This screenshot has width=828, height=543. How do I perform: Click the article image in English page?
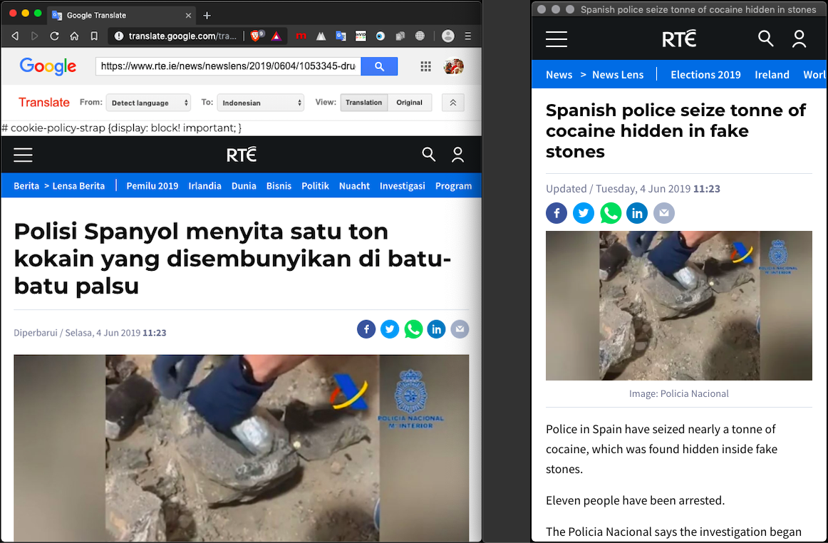(678, 305)
